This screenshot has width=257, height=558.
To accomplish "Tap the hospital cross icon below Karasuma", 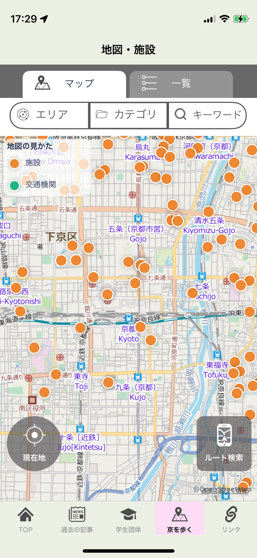I will coord(132,195).
